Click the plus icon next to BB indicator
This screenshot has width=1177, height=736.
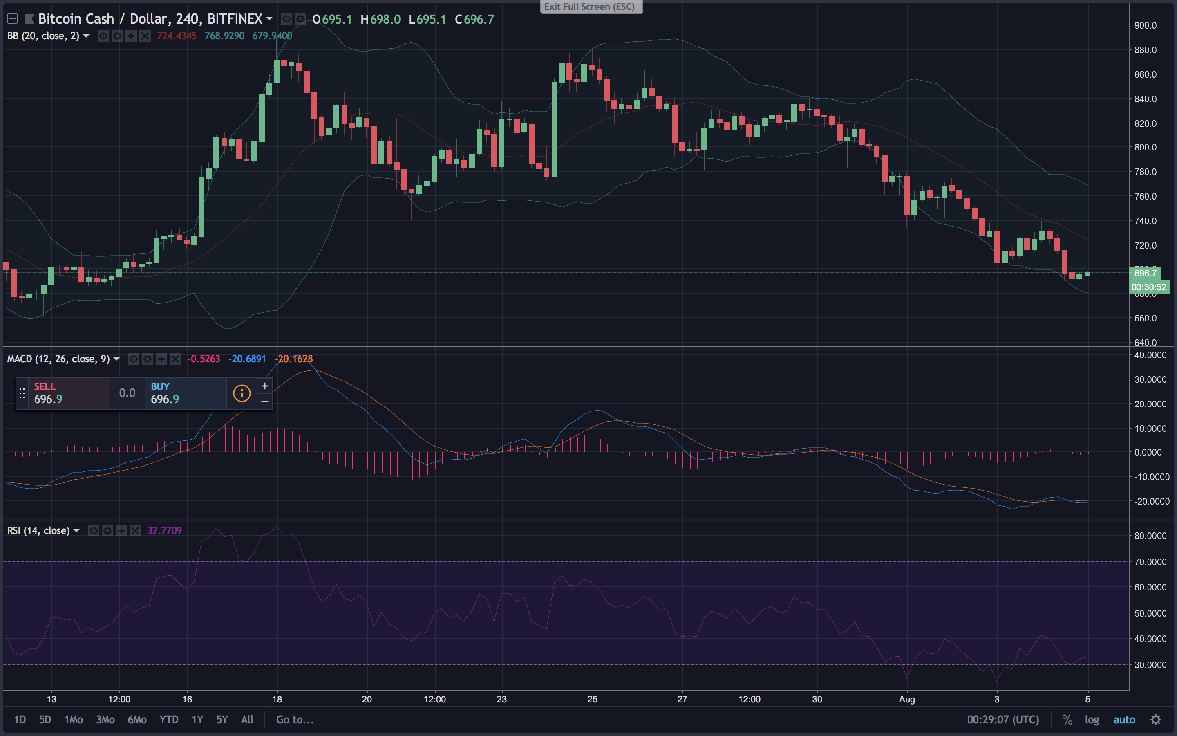point(131,36)
